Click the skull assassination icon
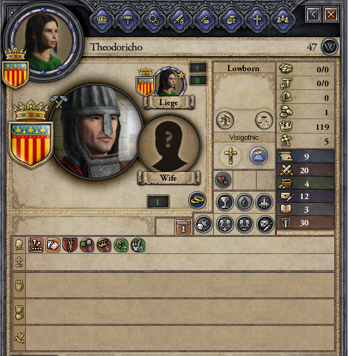Image resolution: width=348 pixels, height=356 pixels. 204,224
